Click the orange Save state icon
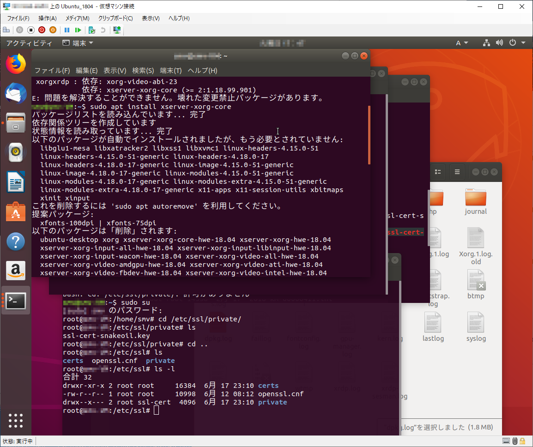 53,30
